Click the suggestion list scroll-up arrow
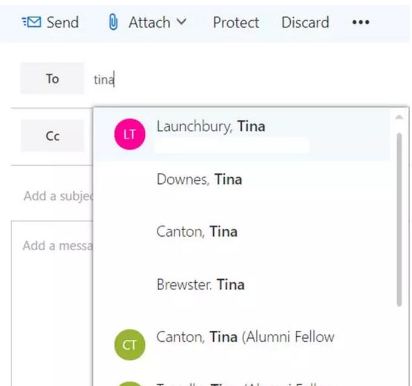Screen dimensions: 412x386 coord(399,117)
